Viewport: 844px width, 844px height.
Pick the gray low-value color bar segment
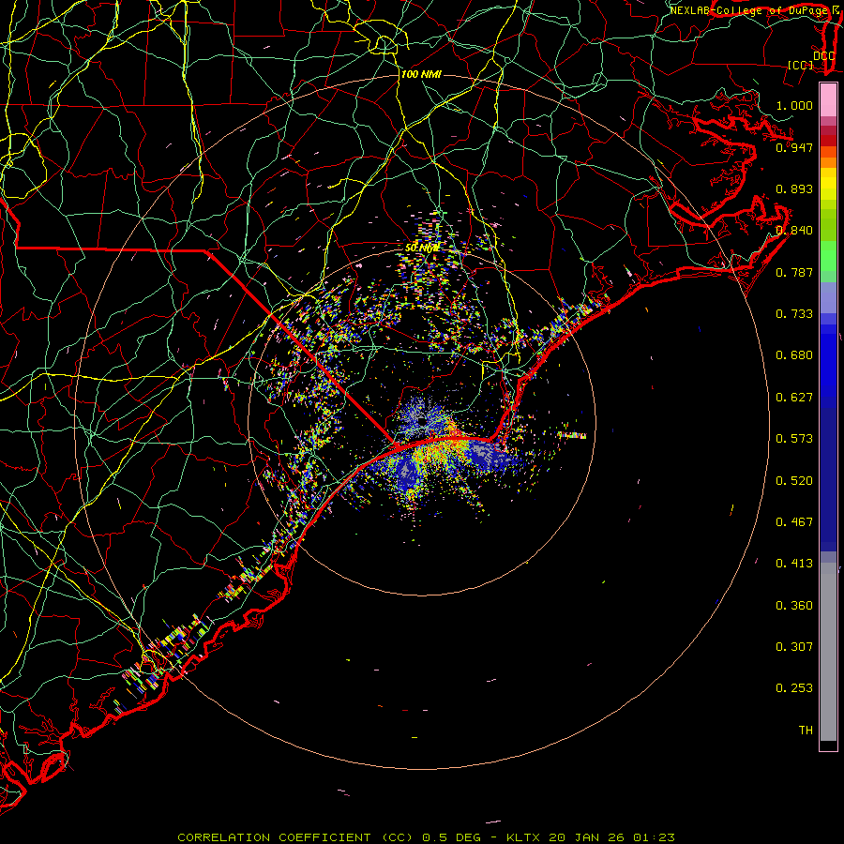[x=828, y=652]
